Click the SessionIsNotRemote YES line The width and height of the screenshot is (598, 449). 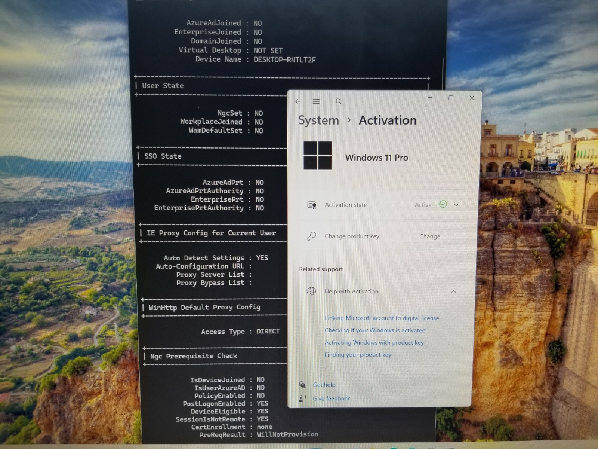click(x=222, y=419)
